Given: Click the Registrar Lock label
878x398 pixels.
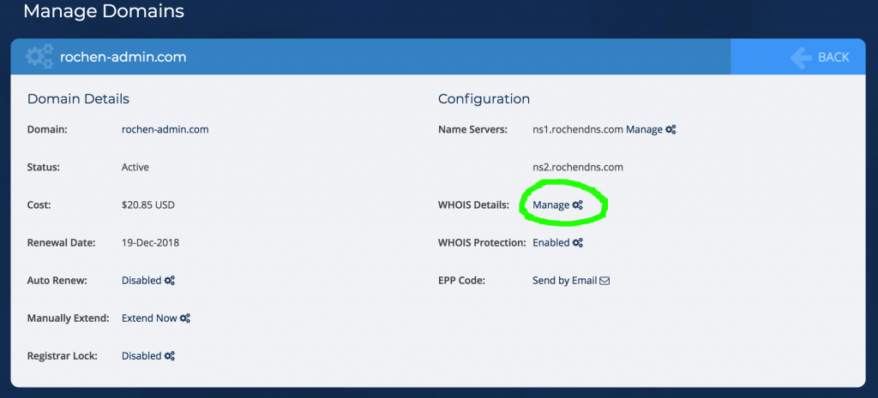Looking at the screenshot, I should (63, 355).
